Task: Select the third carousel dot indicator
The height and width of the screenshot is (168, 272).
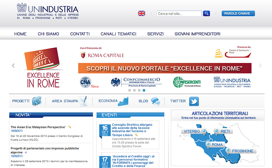Action: tap(139, 90)
